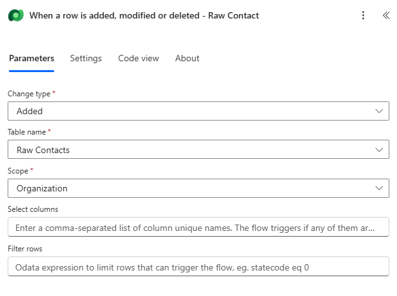
Task: Open the Change type dropdown showing Added
Action: (191, 111)
